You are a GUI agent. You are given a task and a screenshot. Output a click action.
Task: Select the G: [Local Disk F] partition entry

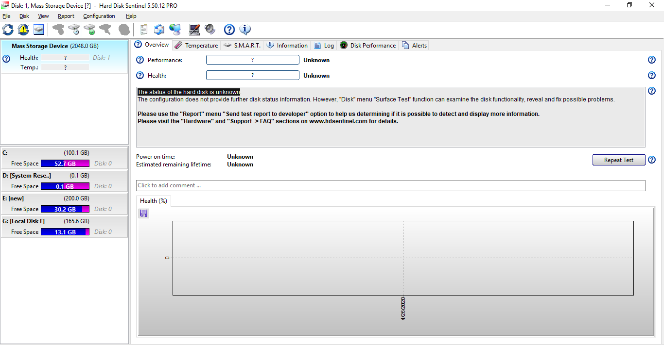[x=64, y=227]
